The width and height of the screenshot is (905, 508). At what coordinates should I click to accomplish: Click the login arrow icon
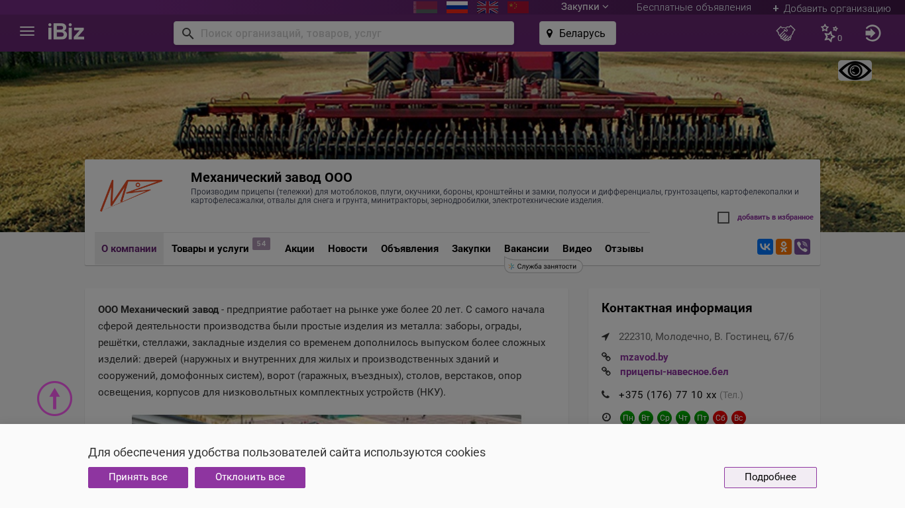pyautogui.click(x=873, y=33)
